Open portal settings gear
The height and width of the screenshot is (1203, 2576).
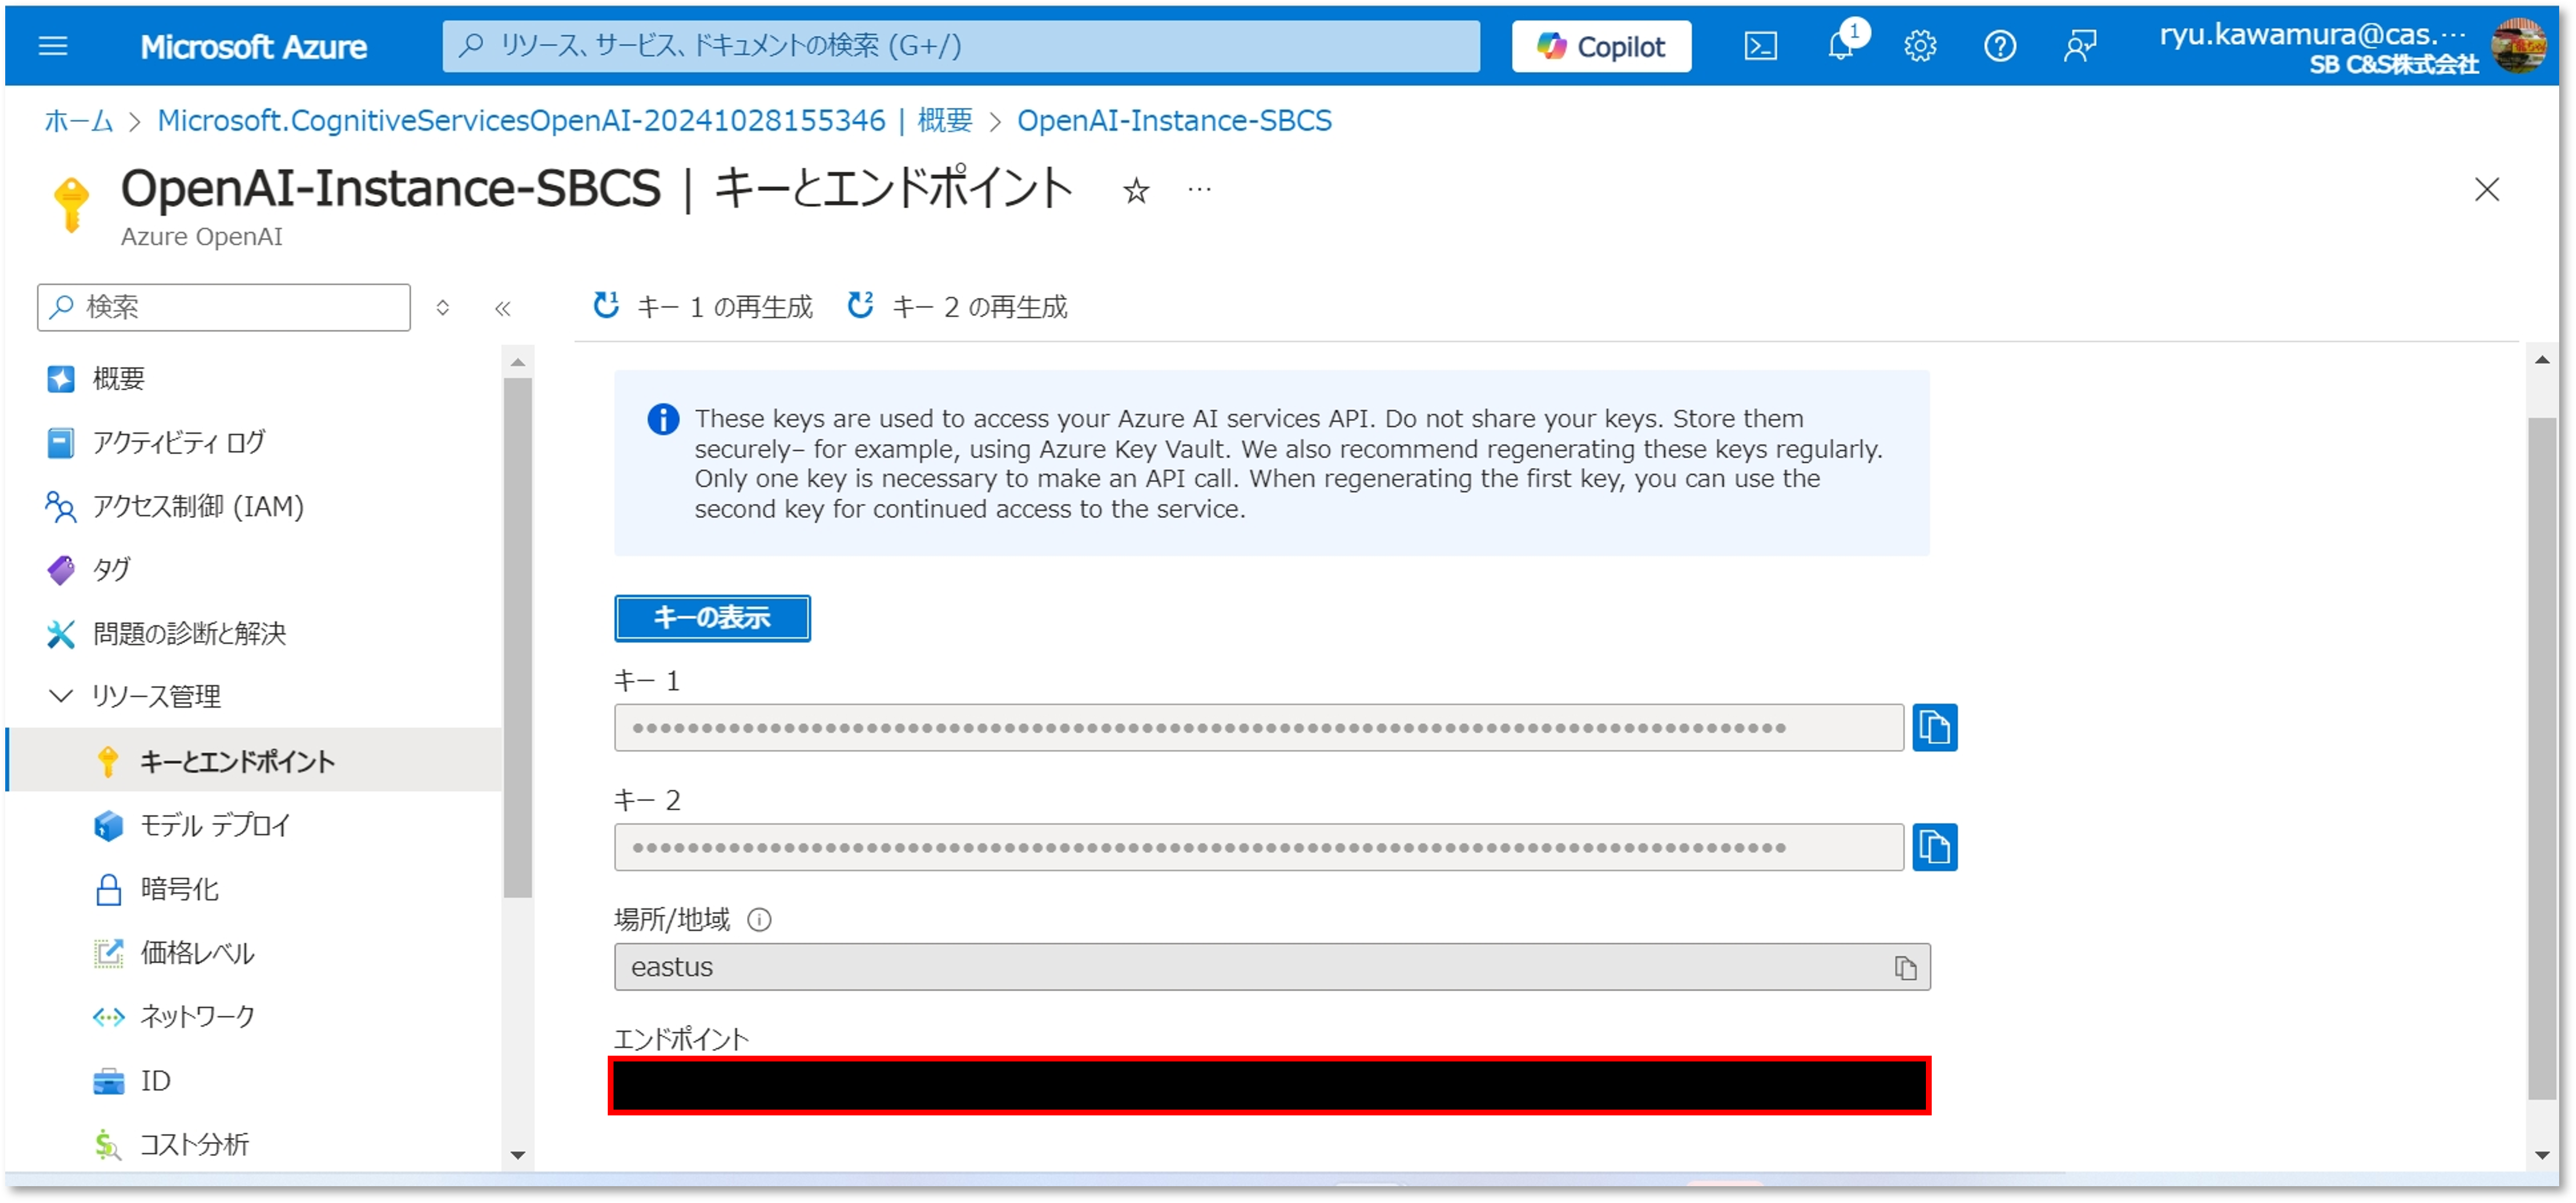coord(1920,46)
